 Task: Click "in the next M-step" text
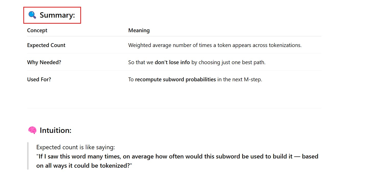(240, 79)
